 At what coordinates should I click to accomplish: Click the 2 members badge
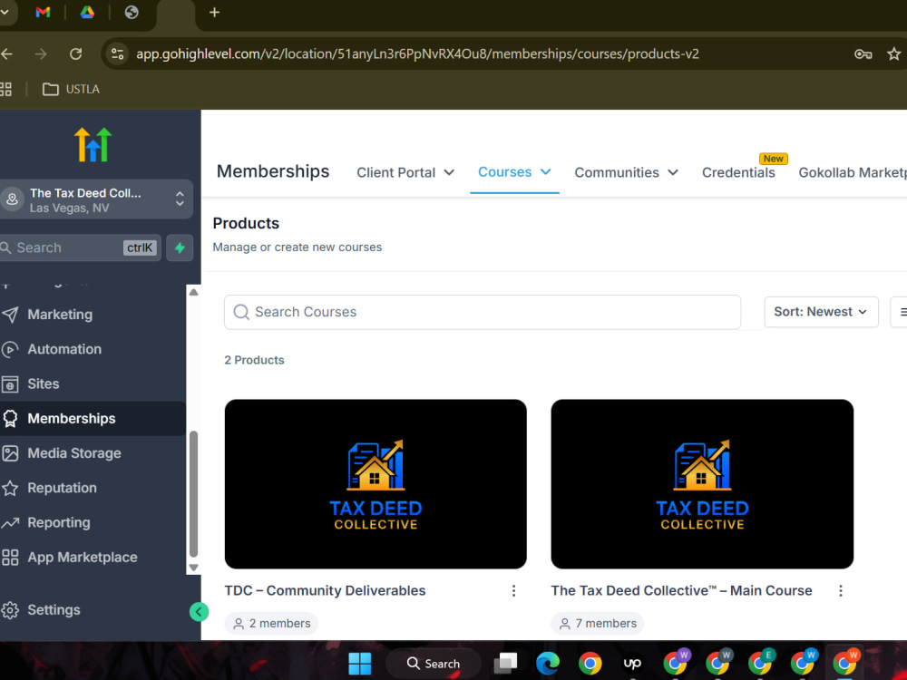pos(271,624)
